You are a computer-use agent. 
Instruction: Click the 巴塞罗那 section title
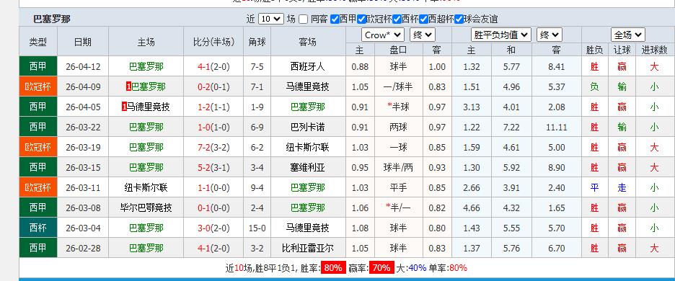pos(52,19)
